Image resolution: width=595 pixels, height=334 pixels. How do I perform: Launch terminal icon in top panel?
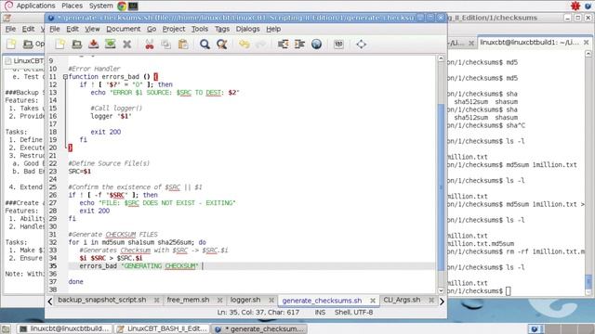[133, 6]
